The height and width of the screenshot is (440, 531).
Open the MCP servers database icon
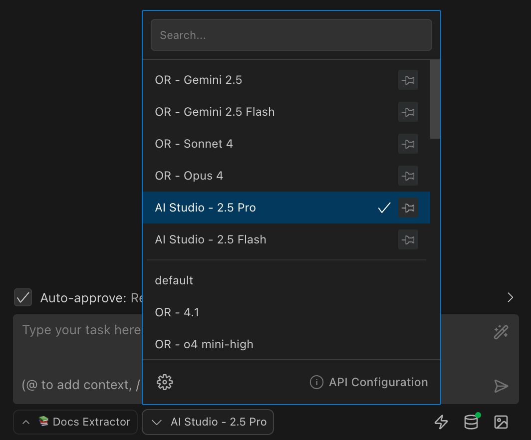[x=471, y=422]
